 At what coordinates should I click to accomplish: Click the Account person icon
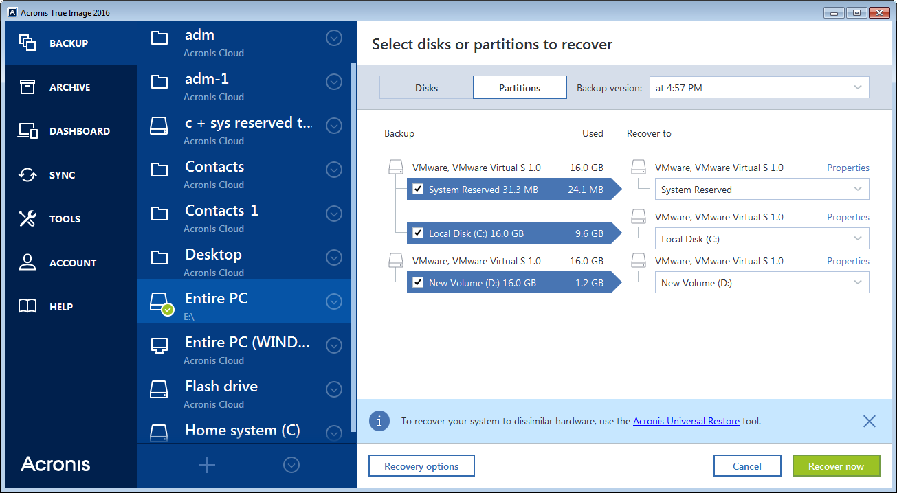(x=27, y=263)
